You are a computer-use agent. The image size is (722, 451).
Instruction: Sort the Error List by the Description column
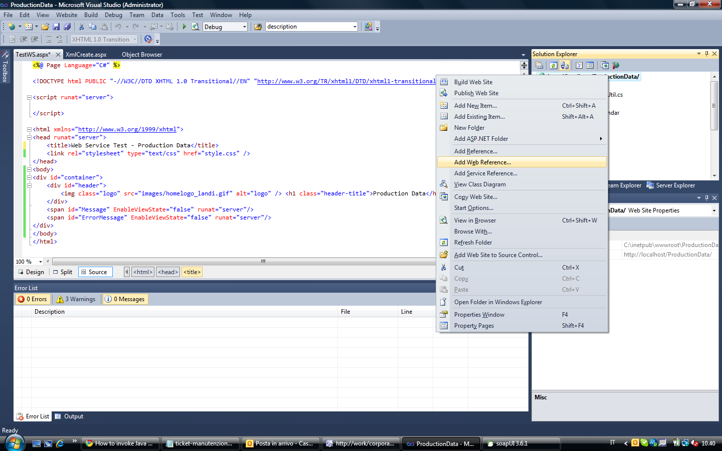(185, 312)
